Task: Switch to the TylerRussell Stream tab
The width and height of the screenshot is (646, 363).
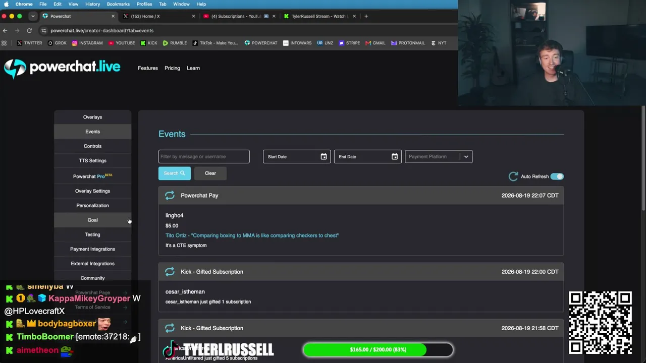Action: [x=319, y=16]
